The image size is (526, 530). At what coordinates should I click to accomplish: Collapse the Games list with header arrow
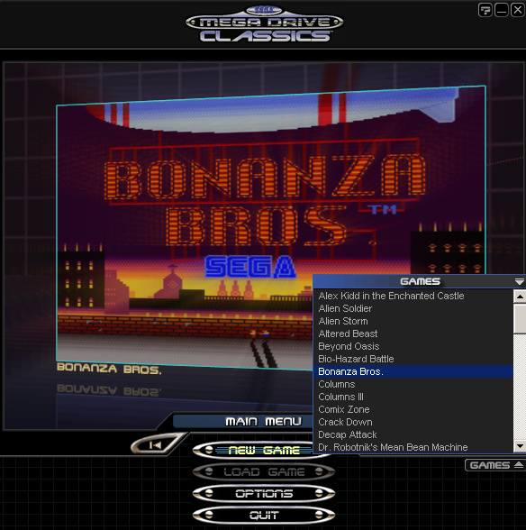pyautogui.click(x=519, y=281)
